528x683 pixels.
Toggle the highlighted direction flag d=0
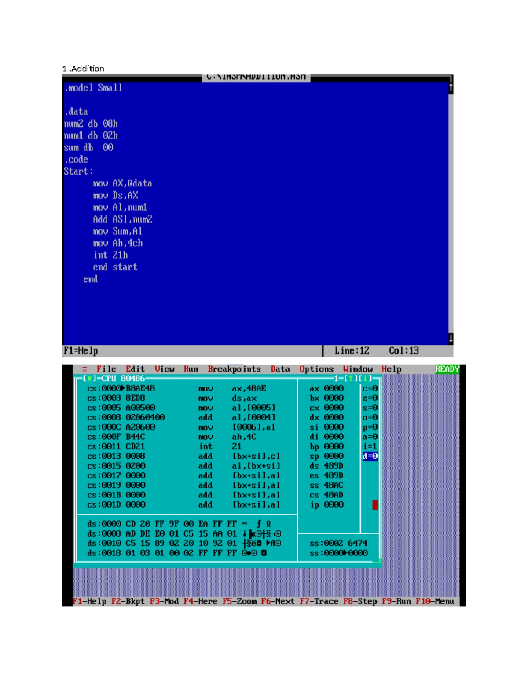[x=370, y=457]
